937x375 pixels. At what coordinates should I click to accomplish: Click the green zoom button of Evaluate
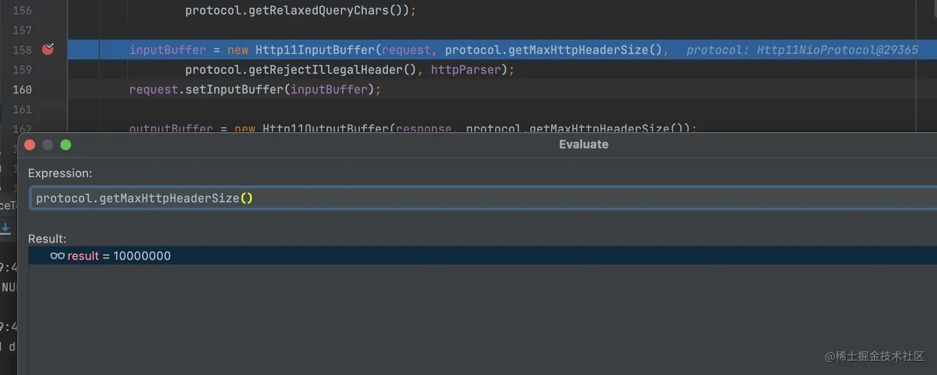click(66, 145)
